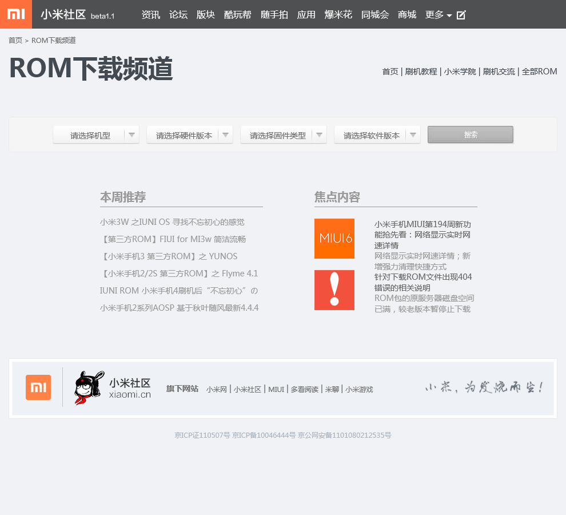This screenshot has width=566, height=515.
Task: Open the 请选择固件类型 dropdown
Action: click(x=284, y=135)
